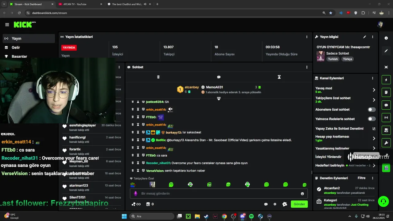Open the shield moderation icon for VerseVision
Viewport: 393px width, 221px height.
point(143,171)
